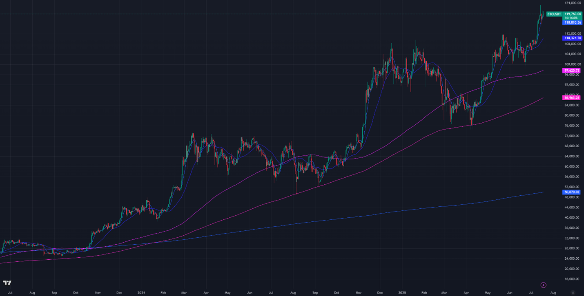
Task: Click the 100,000.00 price axis tick
Action: pos(573,64)
